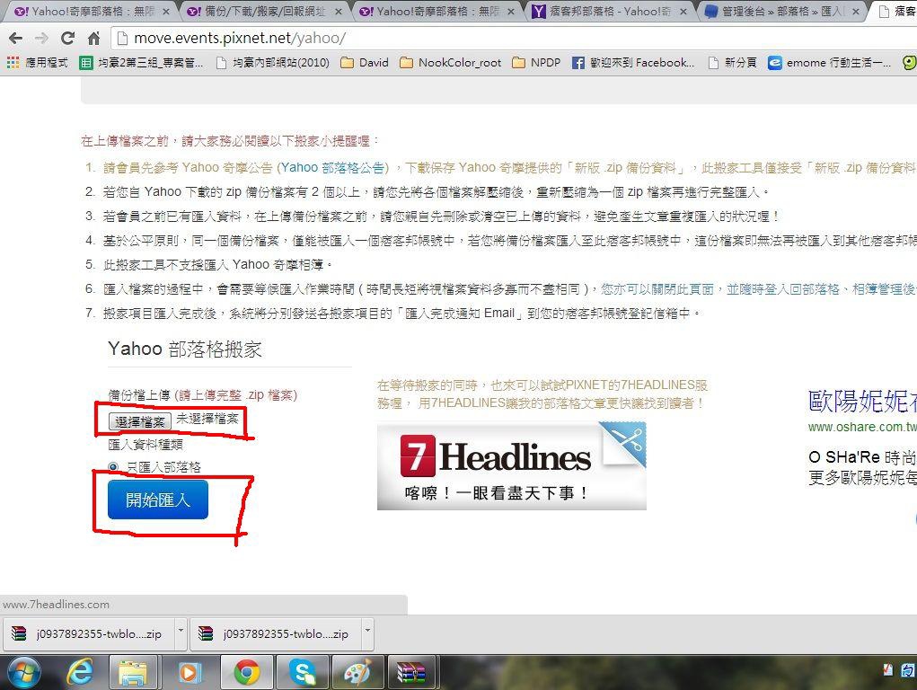Open the NPDP bookmark folder
The image size is (917, 690).
[x=535, y=63]
